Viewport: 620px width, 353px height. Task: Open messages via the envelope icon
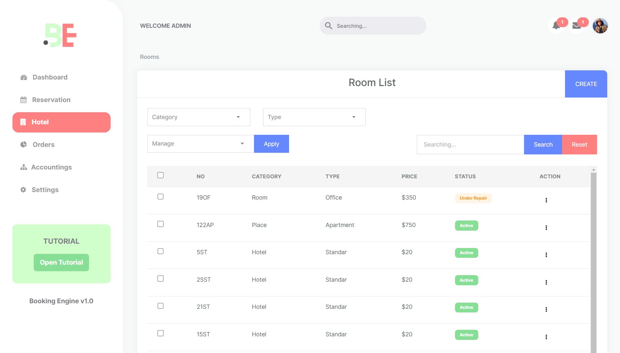[576, 25]
